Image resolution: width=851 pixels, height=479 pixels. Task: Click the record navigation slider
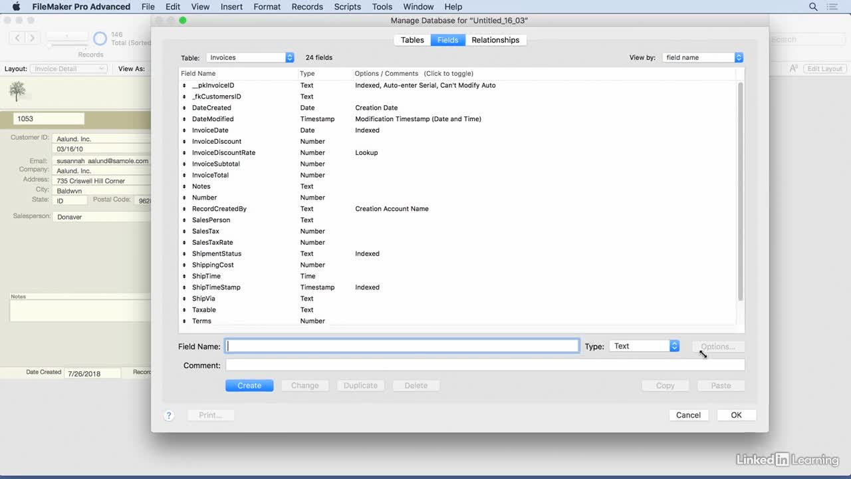coord(67,45)
